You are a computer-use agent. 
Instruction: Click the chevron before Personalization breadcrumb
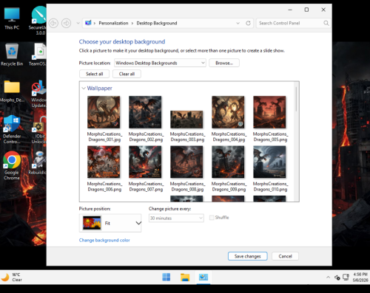pyautogui.click(x=95, y=23)
